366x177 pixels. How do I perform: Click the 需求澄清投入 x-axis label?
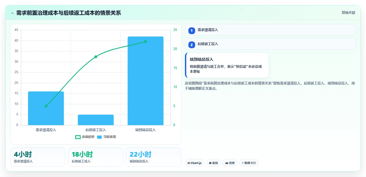click(x=46, y=130)
